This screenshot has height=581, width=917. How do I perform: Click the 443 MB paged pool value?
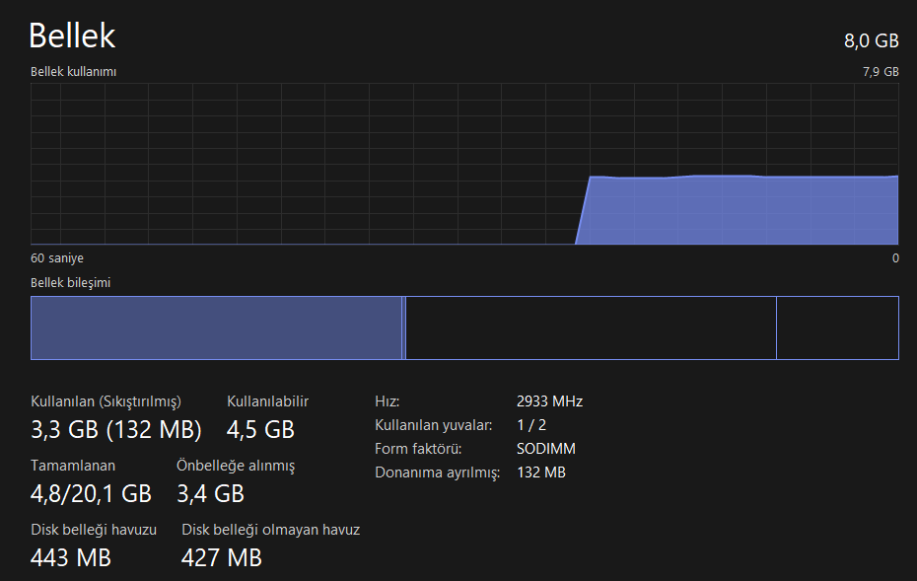(x=70, y=557)
